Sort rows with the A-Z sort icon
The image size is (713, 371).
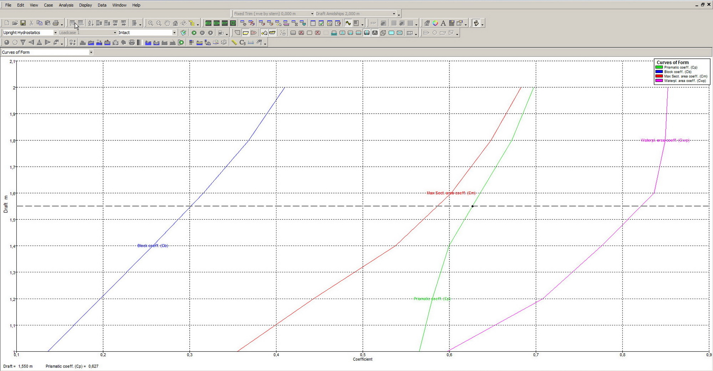click(x=91, y=23)
